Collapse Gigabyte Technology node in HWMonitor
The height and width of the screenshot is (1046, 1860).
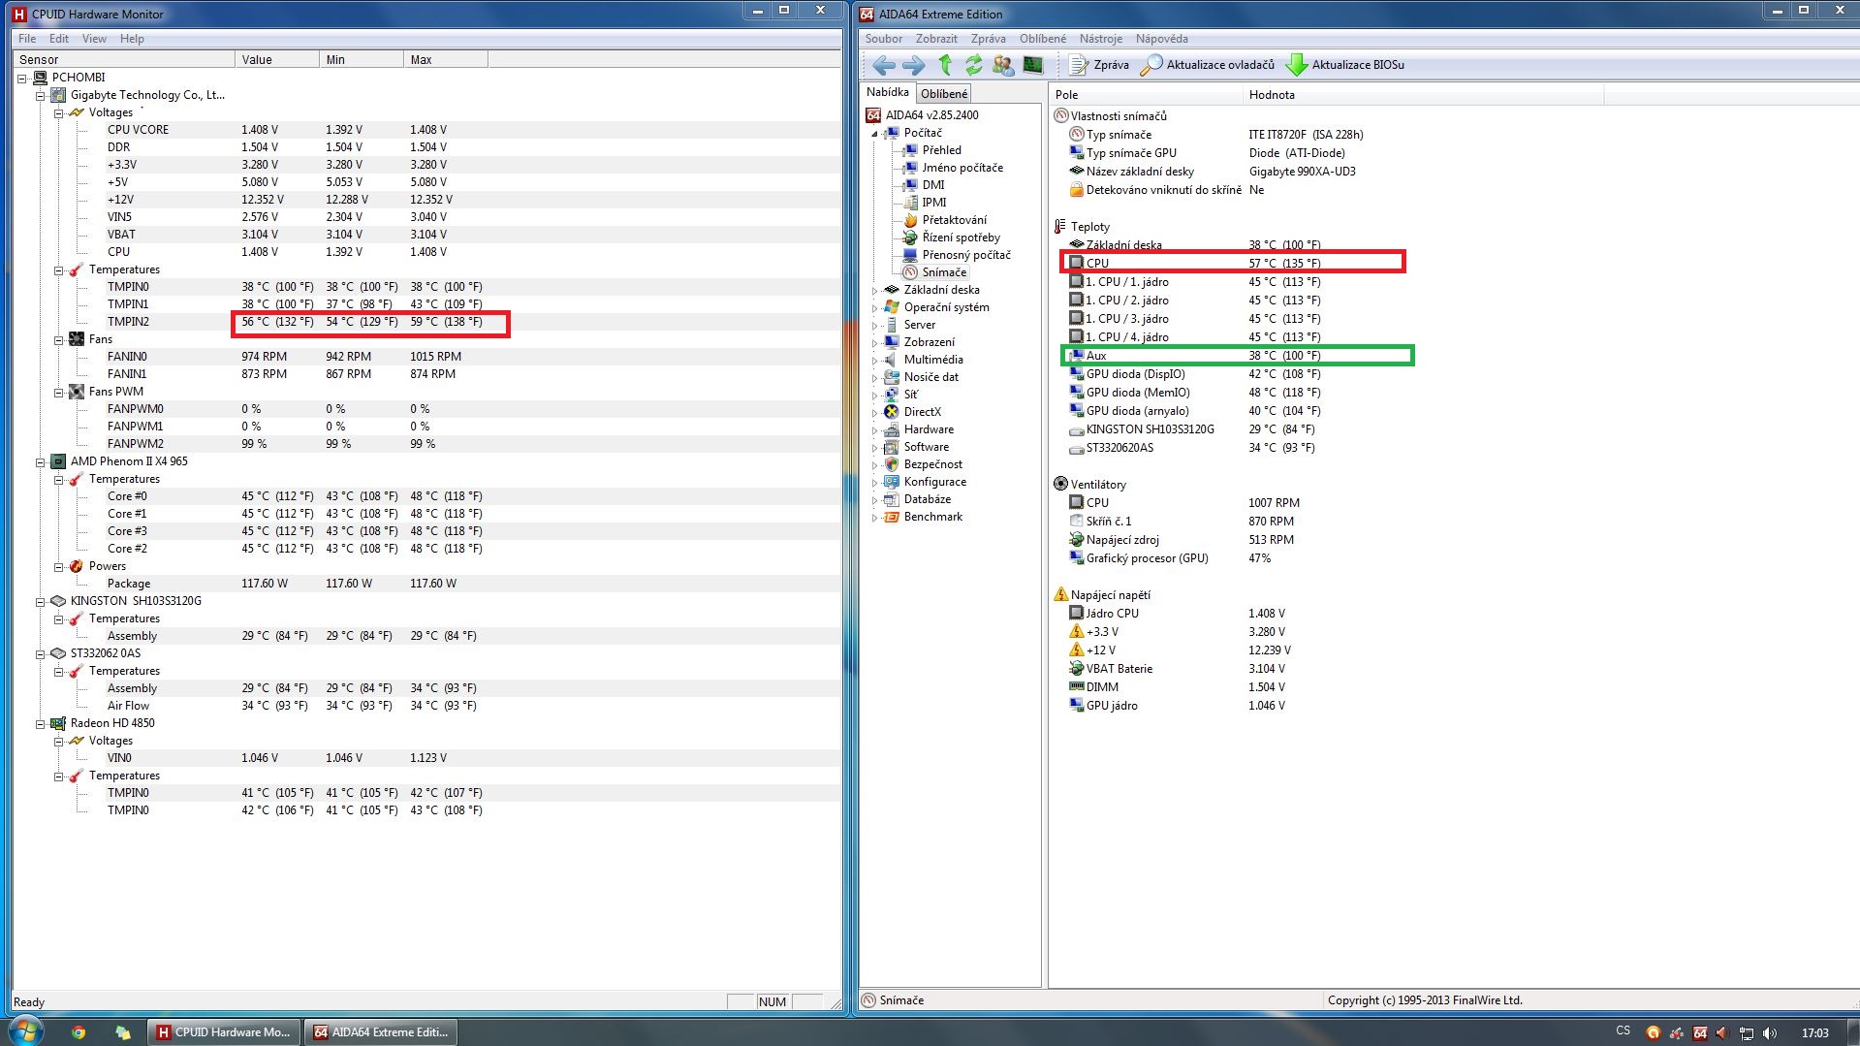pos(41,95)
